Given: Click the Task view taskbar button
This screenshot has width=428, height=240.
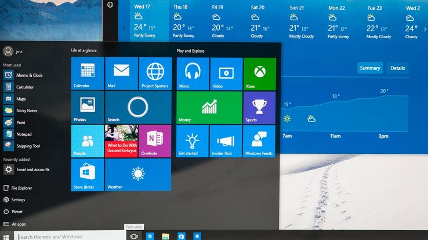Looking at the screenshot, I should tap(134, 236).
